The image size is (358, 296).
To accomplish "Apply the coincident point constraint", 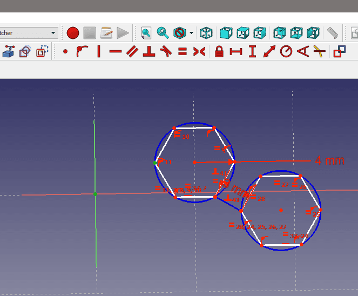I will (x=65, y=51).
